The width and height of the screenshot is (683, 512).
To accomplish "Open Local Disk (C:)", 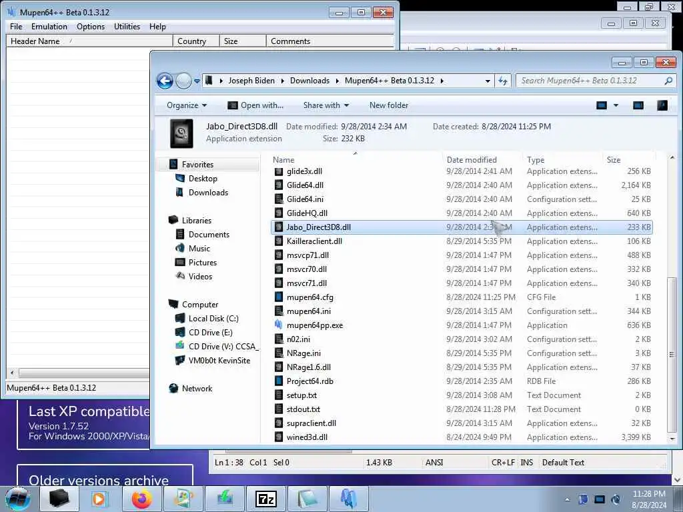I will click(213, 318).
